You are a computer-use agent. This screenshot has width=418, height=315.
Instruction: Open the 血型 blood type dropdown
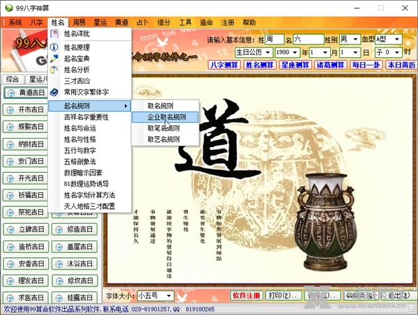pos(397,40)
